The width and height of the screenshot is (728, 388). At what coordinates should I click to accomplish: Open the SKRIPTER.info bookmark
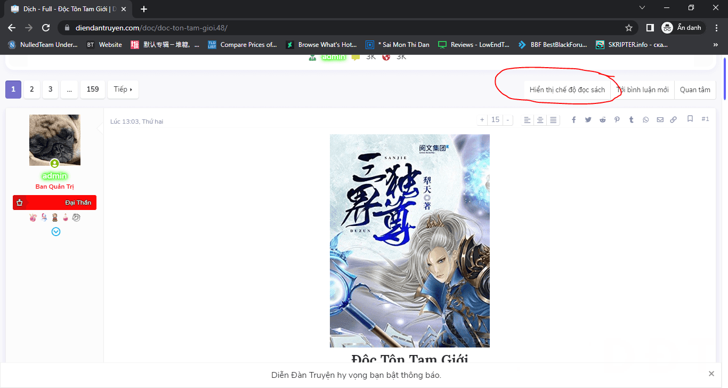point(632,45)
